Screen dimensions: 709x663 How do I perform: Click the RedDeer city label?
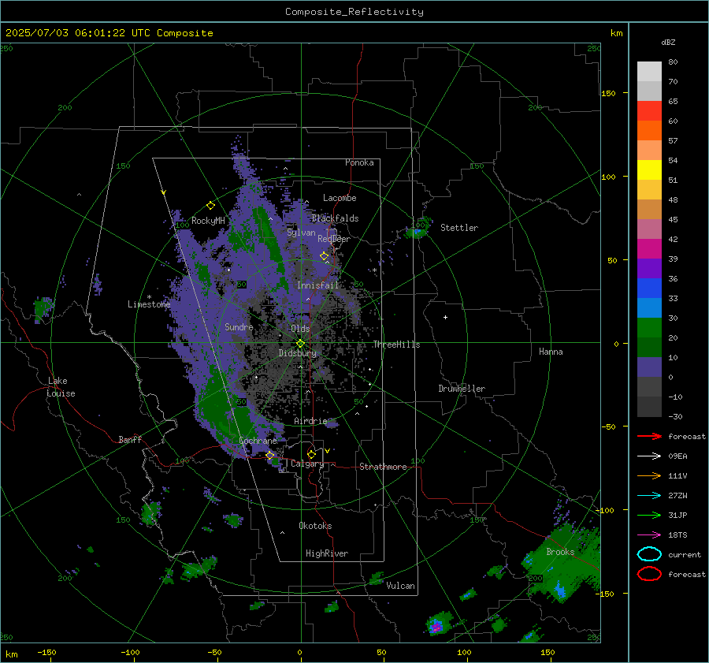pyautogui.click(x=334, y=239)
